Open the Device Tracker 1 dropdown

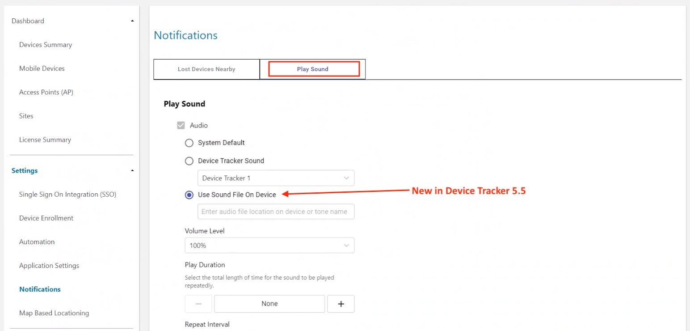coord(276,178)
